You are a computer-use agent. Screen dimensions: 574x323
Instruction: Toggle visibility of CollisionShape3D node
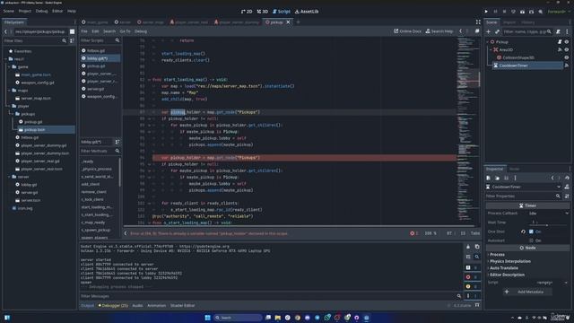pyautogui.click(x=567, y=57)
